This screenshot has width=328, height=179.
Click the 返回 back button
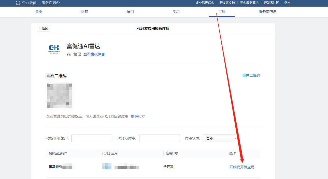tap(44, 28)
